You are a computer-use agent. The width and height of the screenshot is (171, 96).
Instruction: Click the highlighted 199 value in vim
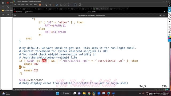tap(44, 61)
